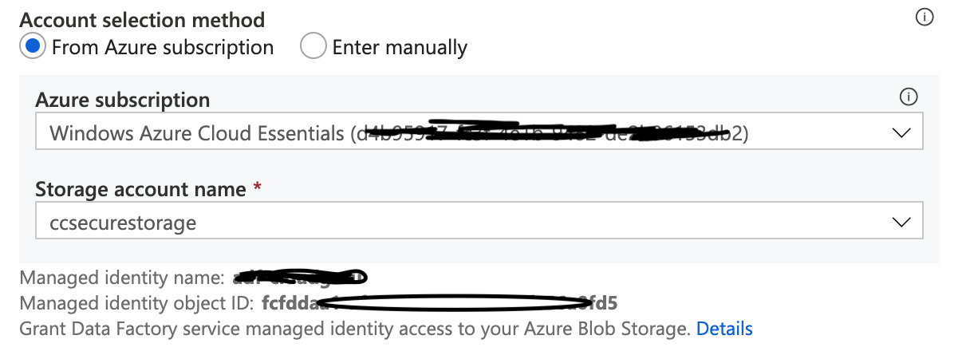This screenshot has height=359, width=962.
Task: Open the Details link
Action: (x=724, y=328)
